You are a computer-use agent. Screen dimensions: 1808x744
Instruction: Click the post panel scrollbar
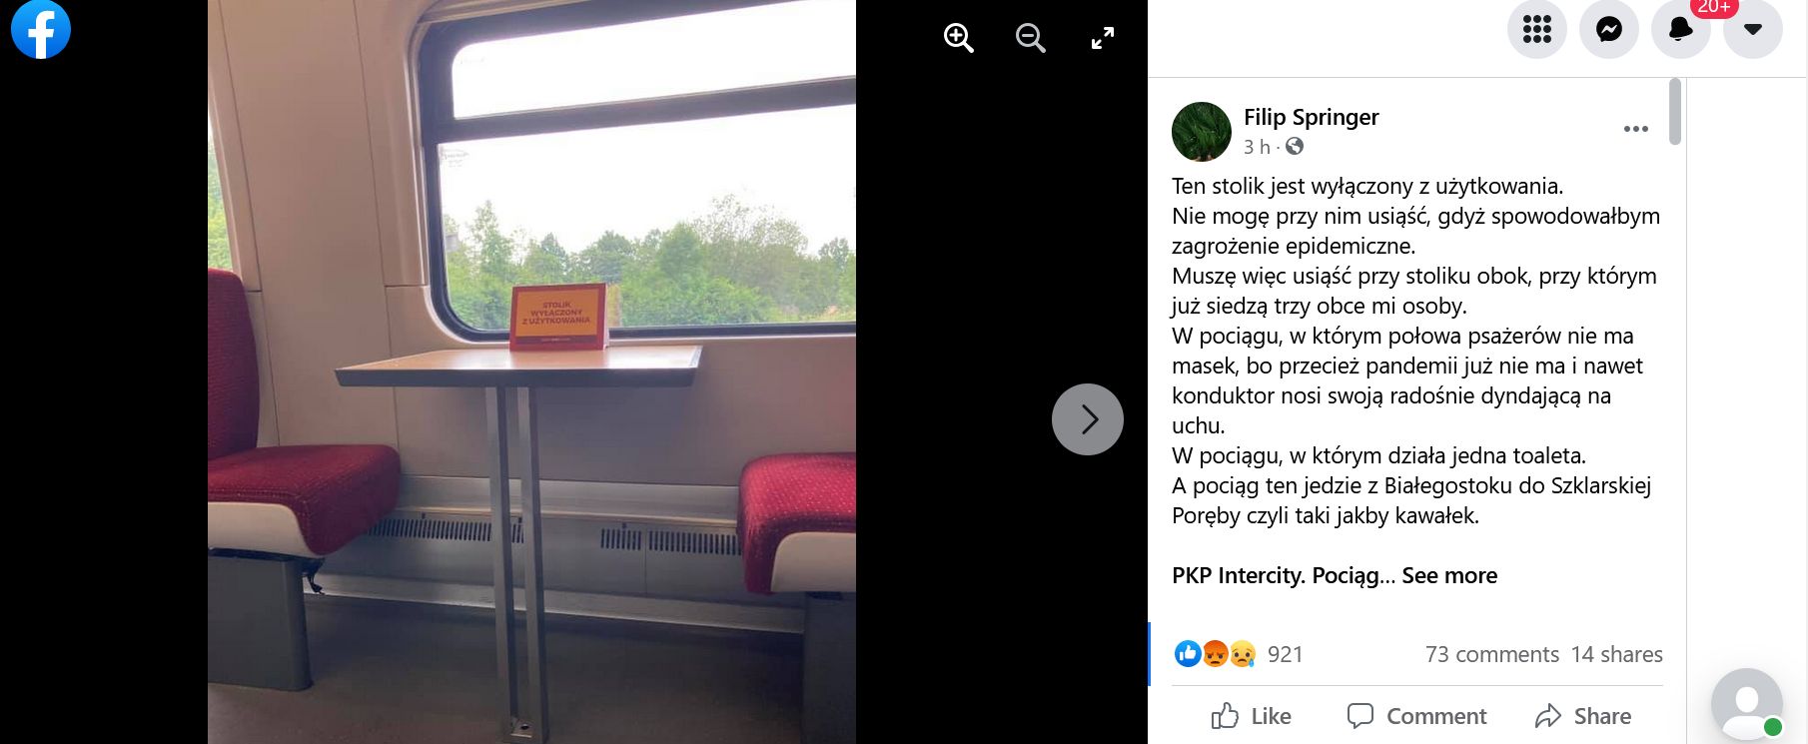click(1675, 112)
